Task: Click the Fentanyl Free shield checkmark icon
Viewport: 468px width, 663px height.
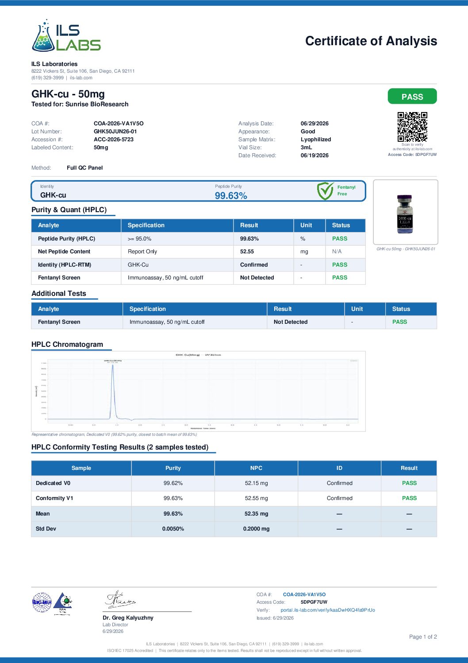Action: coord(325,191)
